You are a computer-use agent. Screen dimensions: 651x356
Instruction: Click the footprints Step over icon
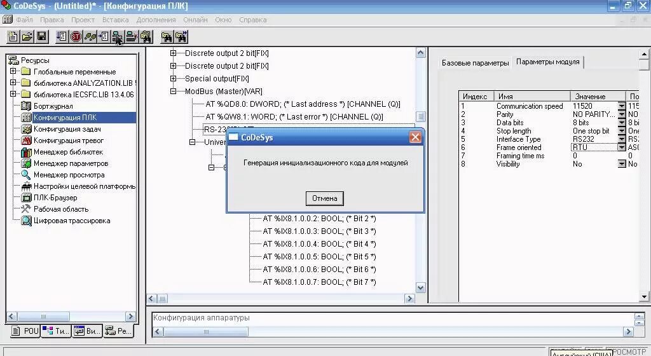[x=90, y=37]
